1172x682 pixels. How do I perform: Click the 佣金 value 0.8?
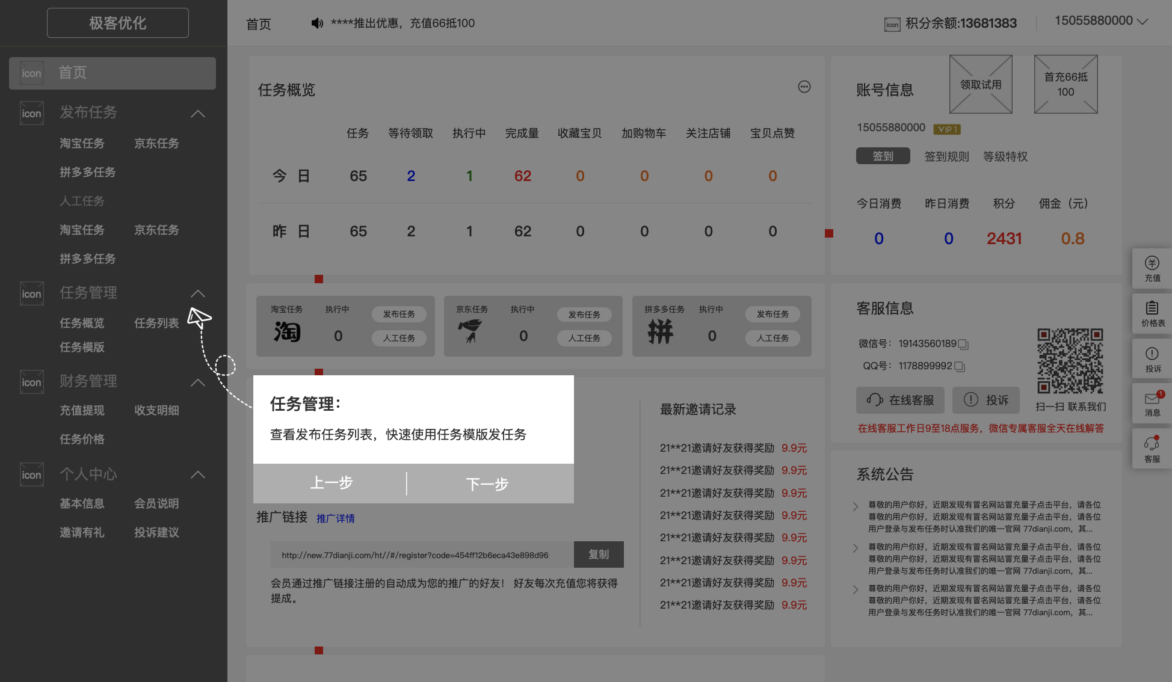[1073, 239]
